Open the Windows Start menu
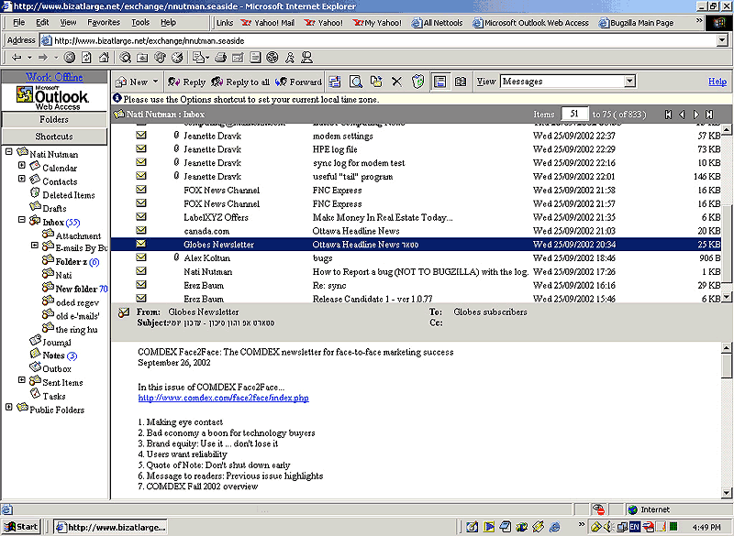Image resolution: width=734 pixels, height=536 pixels. 21,527
